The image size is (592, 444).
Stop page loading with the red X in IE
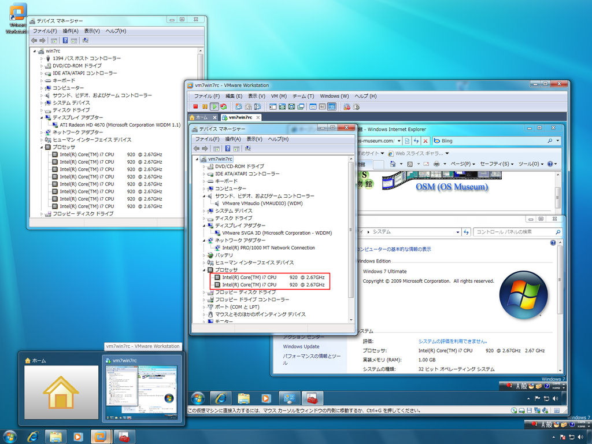pos(425,141)
